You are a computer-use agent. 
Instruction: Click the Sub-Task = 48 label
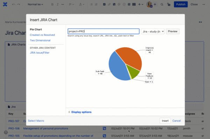[100, 72]
